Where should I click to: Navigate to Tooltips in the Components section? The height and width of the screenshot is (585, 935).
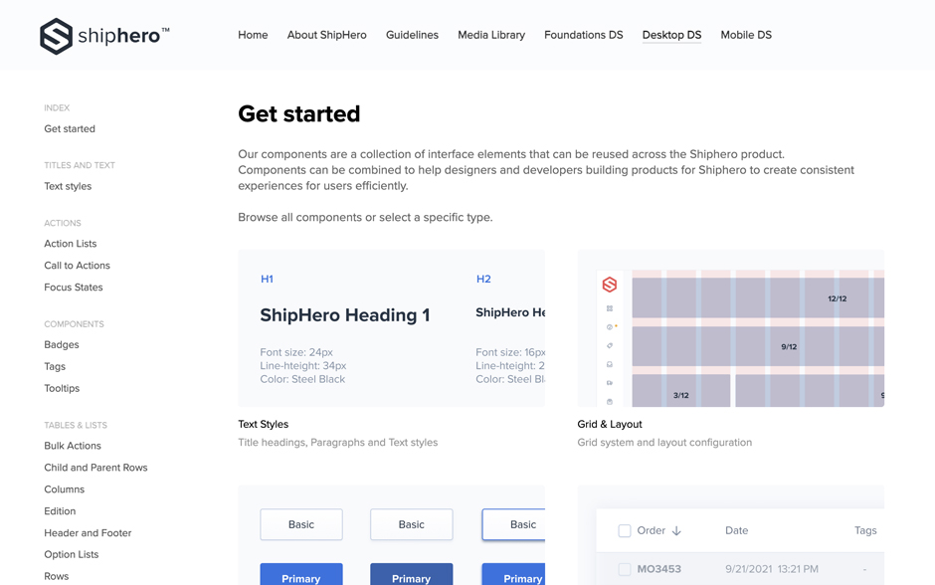62,388
